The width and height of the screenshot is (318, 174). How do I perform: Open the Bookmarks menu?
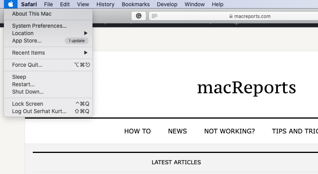tap(136, 4)
